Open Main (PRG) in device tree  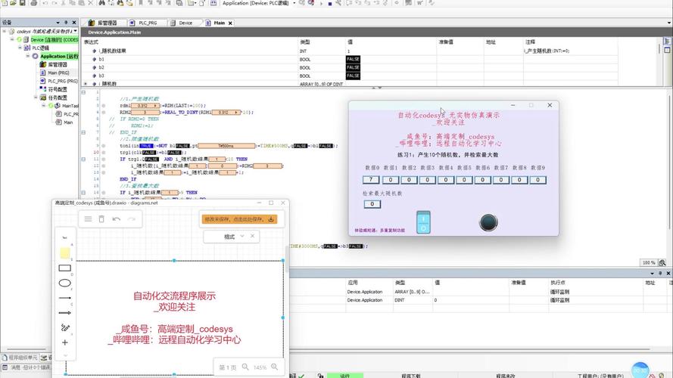58,73
